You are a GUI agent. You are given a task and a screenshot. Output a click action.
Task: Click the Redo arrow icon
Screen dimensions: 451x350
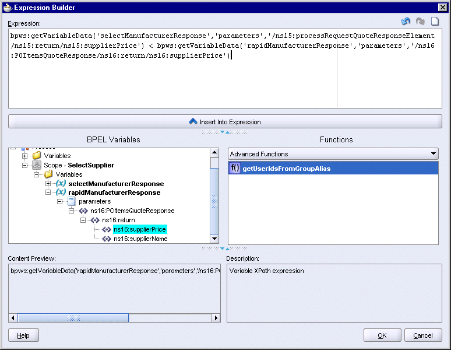point(420,22)
